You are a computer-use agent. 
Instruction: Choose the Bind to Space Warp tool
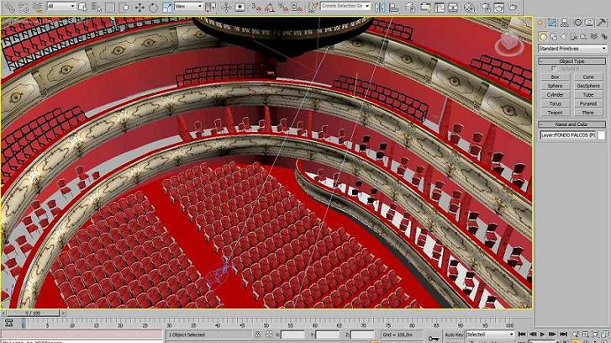tap(38, 7)
